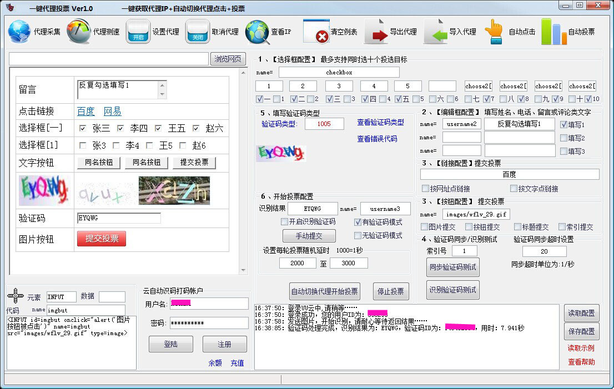Click the 验证码 input field

pyautogui.click(x=119, y=218)
